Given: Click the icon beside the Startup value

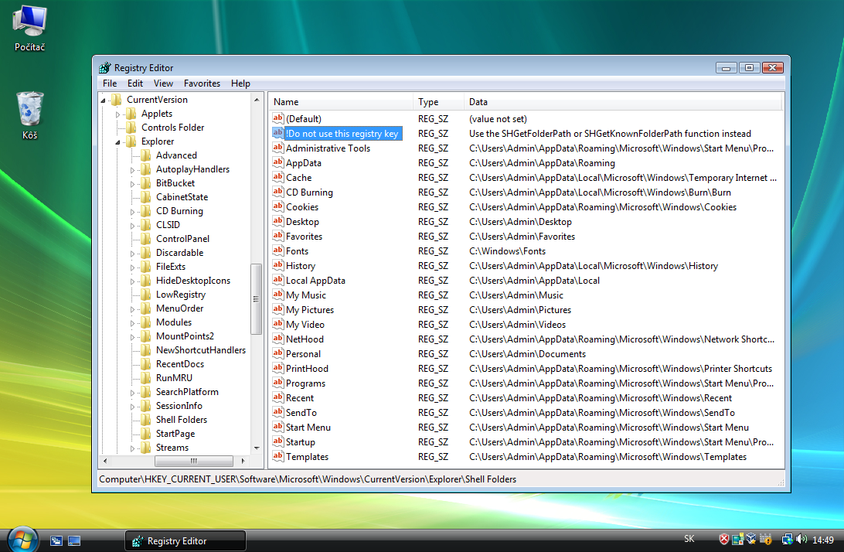Looking at the screenshot, I should point(278,442).
